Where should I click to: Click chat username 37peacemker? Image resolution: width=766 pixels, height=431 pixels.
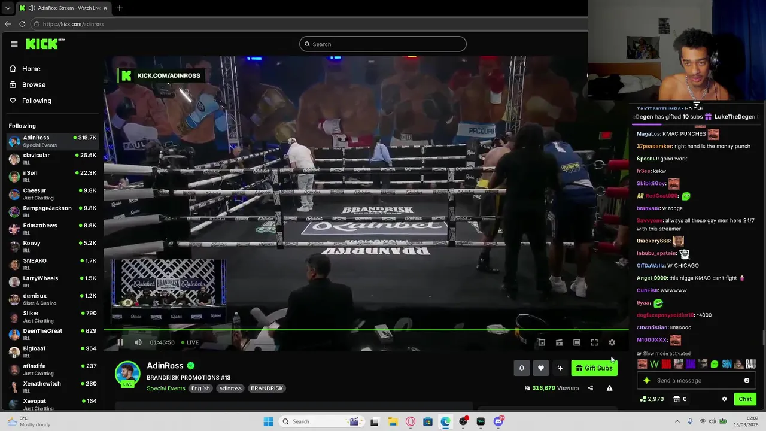[655, 146]
